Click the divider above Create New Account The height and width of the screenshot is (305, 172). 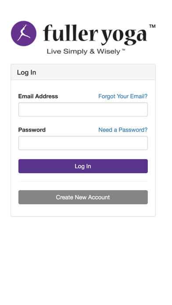click(x=83, y=182)
